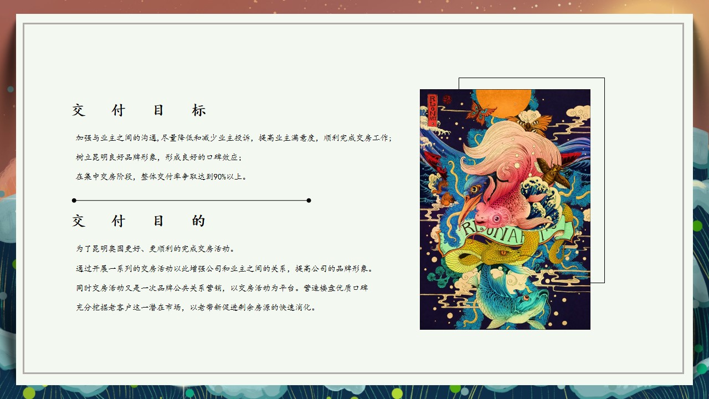The width and height of the screenshot is (709, 399).
Task: Click the heading 交付目的
Action: coord(138,221)
